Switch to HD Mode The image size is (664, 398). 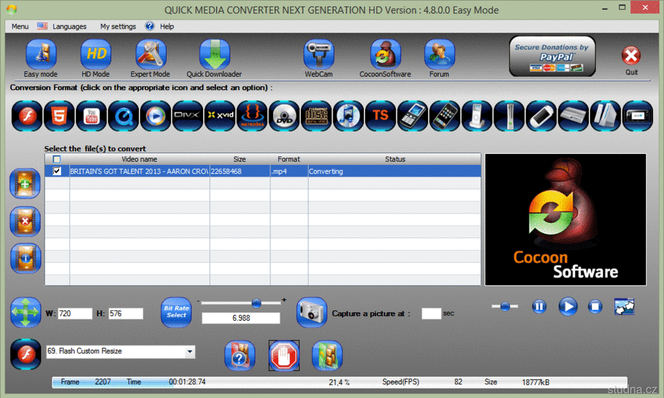95,55
